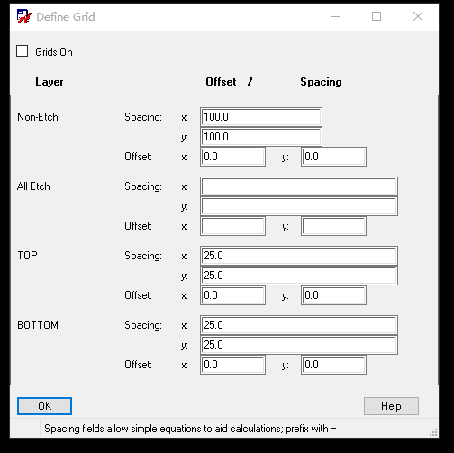This screenshot has height=453, width=454.
Task: Select TOP layer spacing x field
Action: tap(299, 256)
